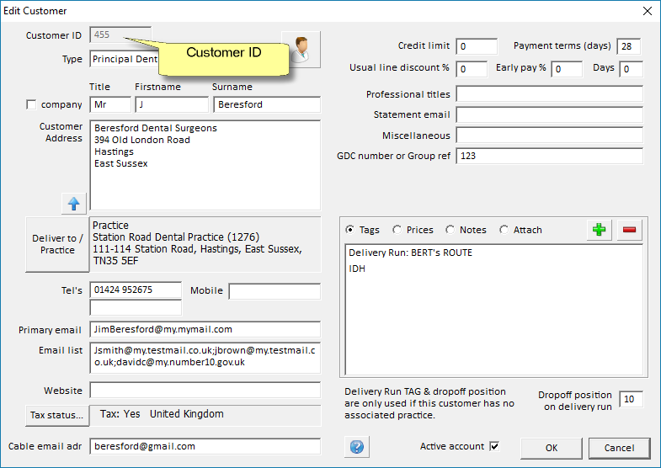Select the IDH tag in list

click(x=357, y=269)
